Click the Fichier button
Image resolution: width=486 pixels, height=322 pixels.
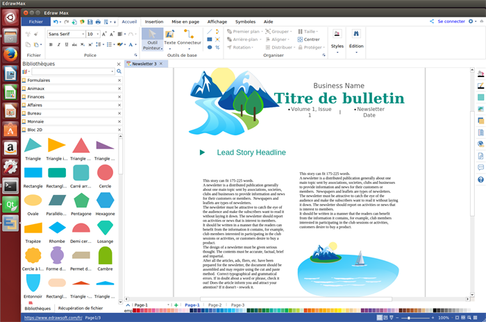tap(35, 22)
